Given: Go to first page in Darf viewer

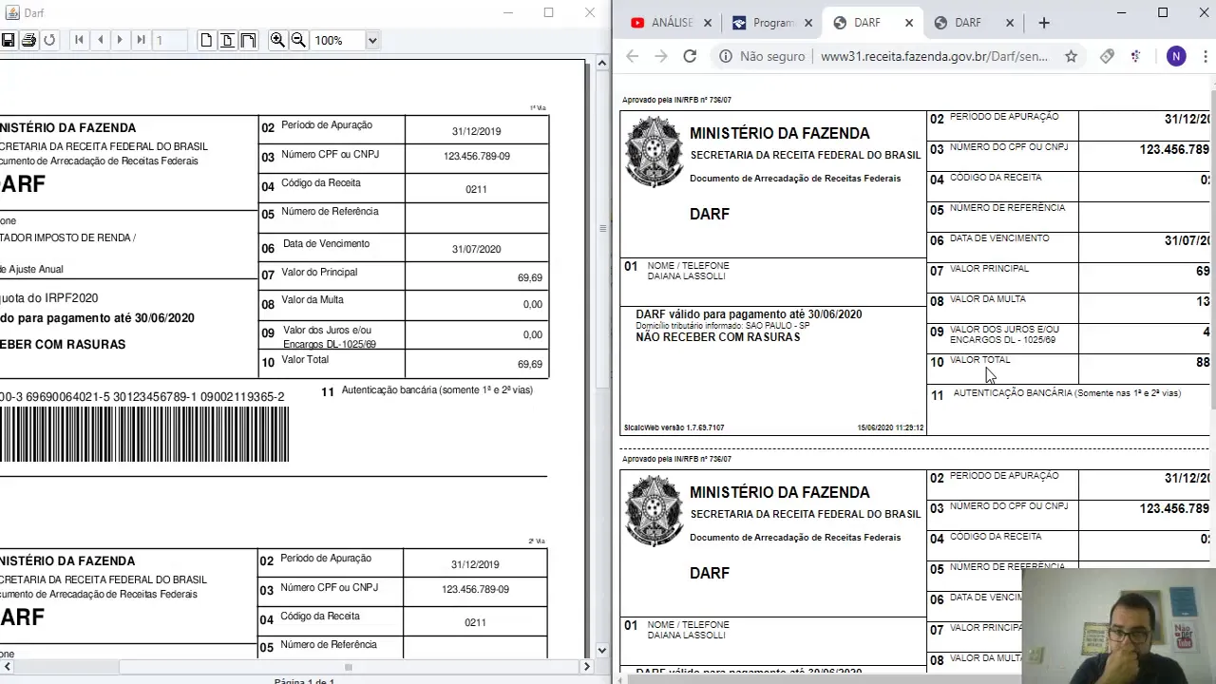Looking at the screenshot, I should pyautogui.click(x=79, y=40).
